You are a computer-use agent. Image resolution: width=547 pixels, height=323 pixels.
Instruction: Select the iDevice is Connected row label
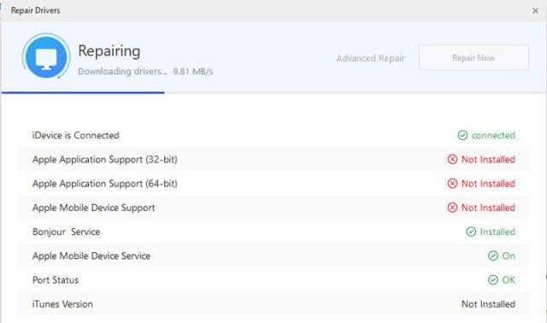[x=76, y=135]
